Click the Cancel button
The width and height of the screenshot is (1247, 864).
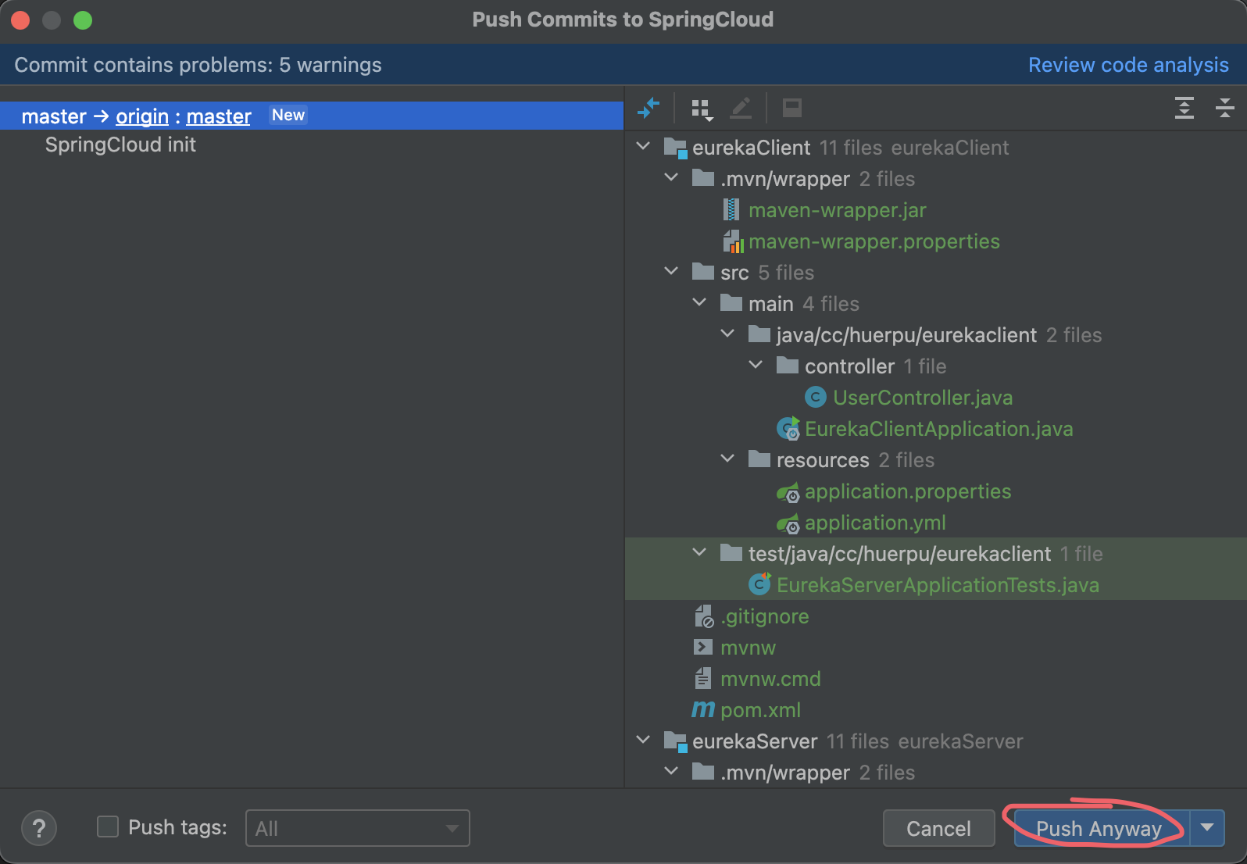pyautogui.click(x=938, y=828)
